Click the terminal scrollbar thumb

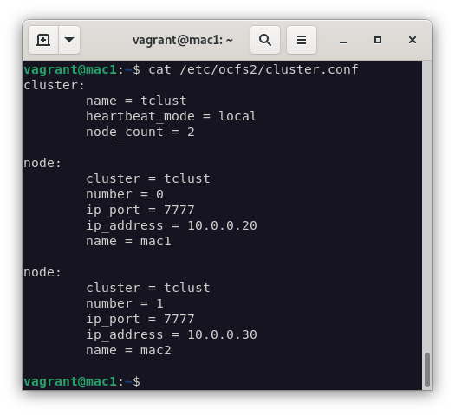click(x=427, y=369)
